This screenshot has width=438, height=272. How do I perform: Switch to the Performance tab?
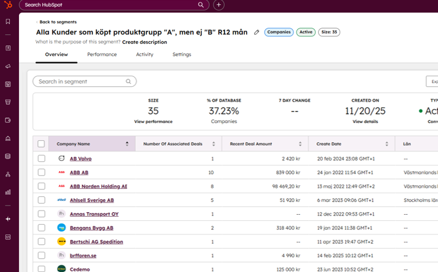[x=102, y=54]
